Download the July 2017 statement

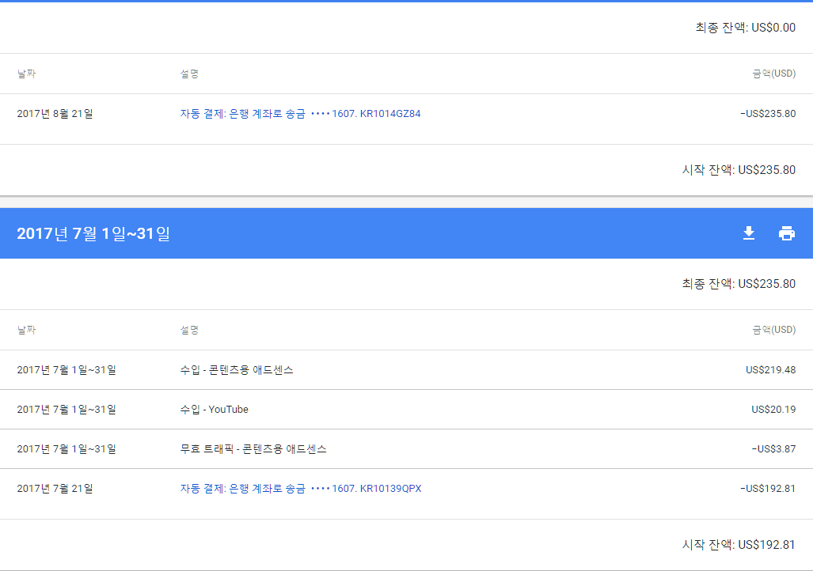[749, 233]
